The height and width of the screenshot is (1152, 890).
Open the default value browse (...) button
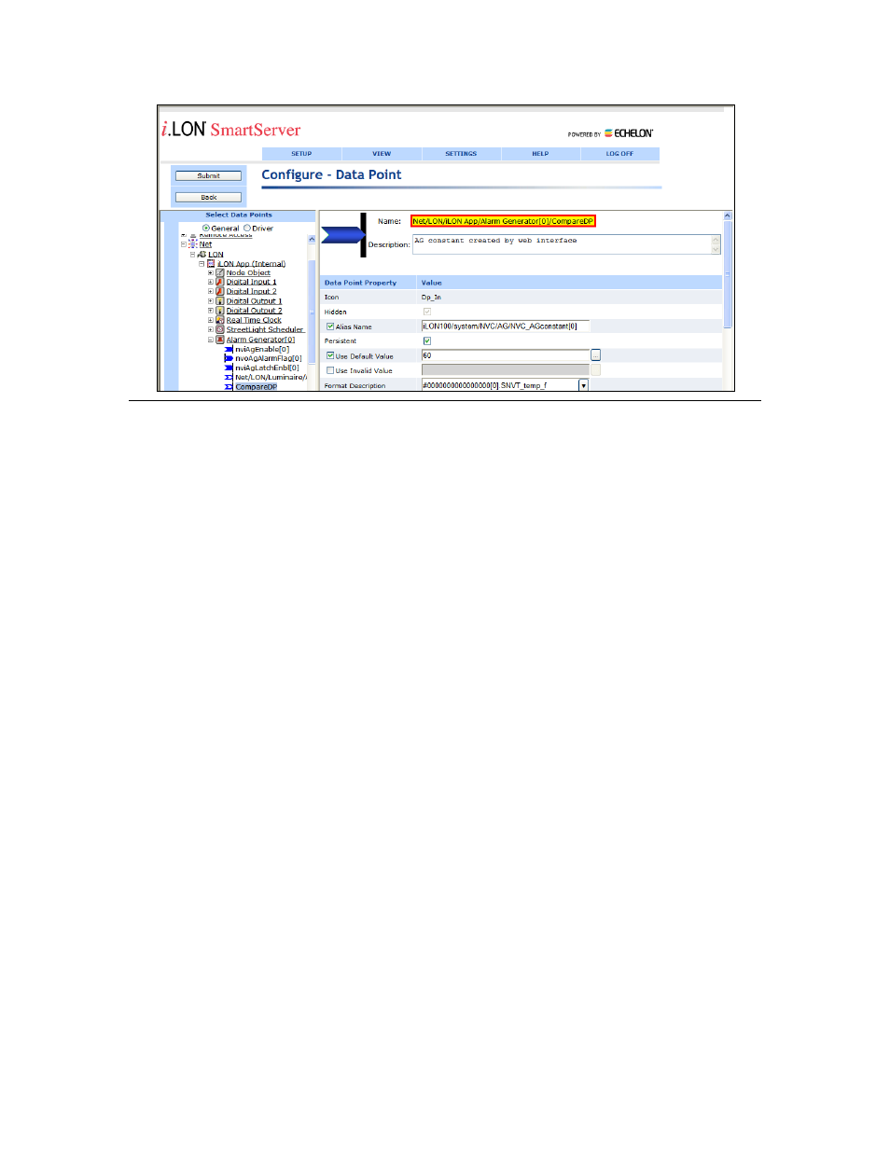click(595, 355)
